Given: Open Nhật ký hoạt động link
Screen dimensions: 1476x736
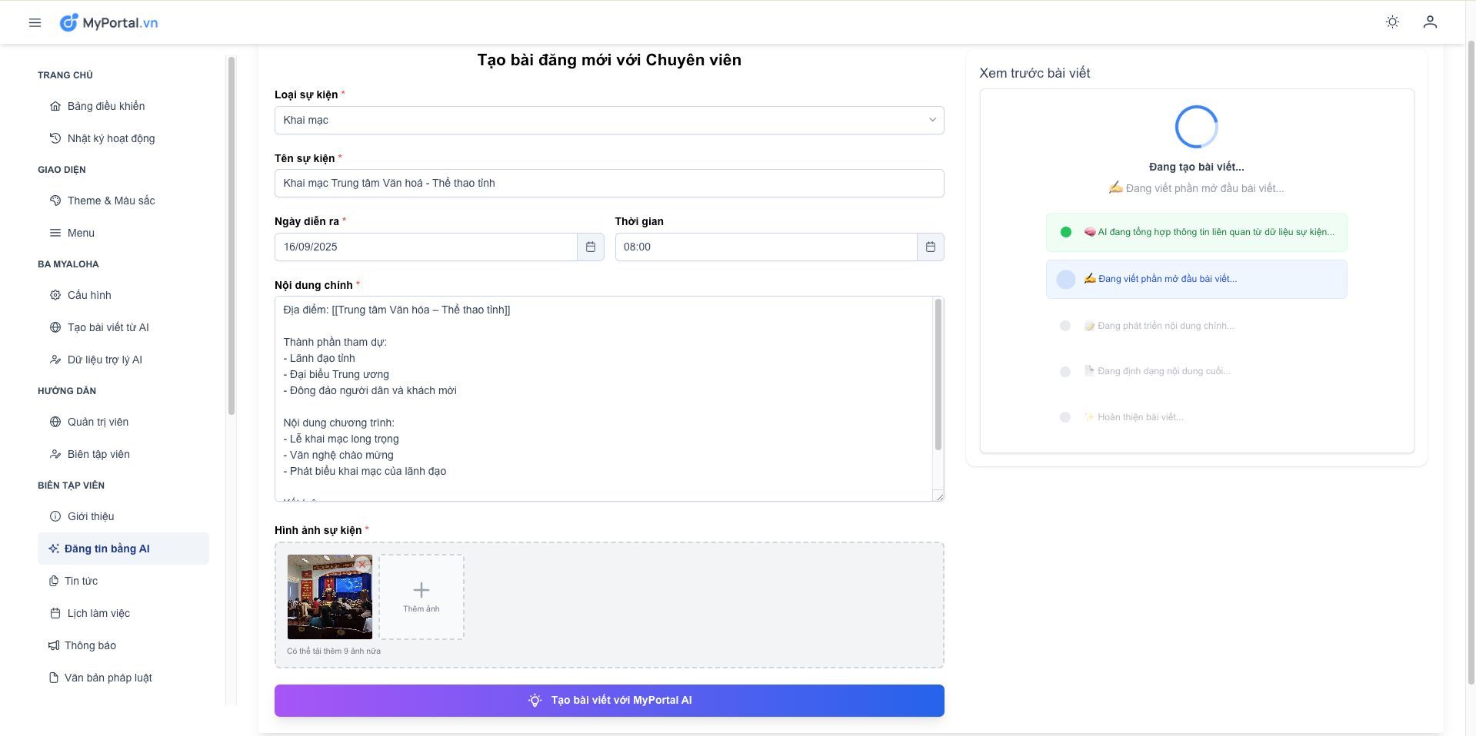Looking at the screenshot, I should coord(111,138).
